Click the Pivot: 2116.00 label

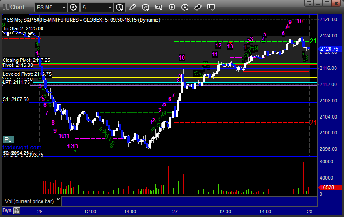pos(18,65)
